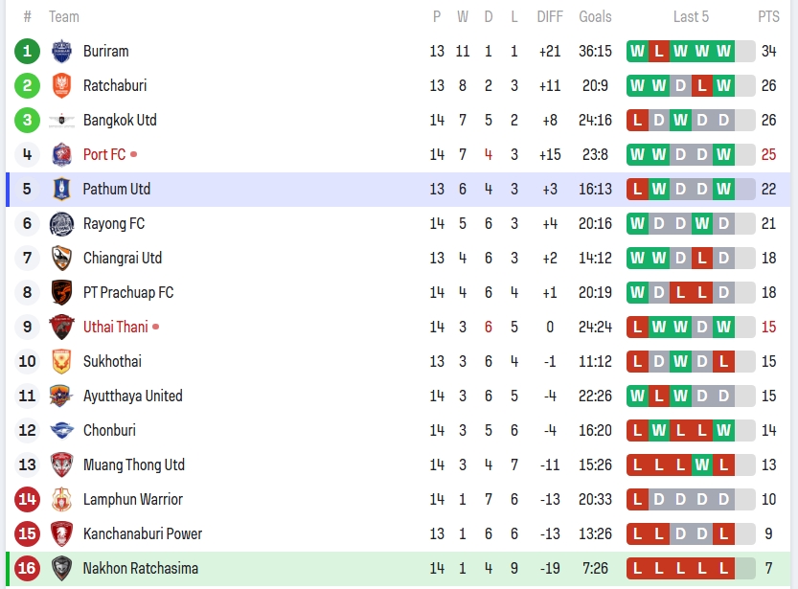Click the Sukhothai team crest
798x589 pixels.
(x=61, y=361)
